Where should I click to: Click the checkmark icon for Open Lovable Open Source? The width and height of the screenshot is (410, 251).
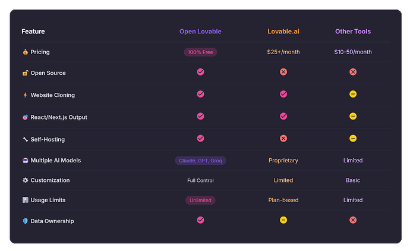pos(200,72)
